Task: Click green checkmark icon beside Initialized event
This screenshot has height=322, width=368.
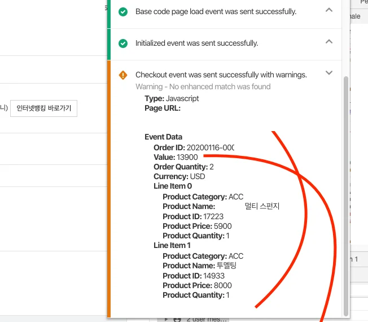Action: click(x=123, y=43)
